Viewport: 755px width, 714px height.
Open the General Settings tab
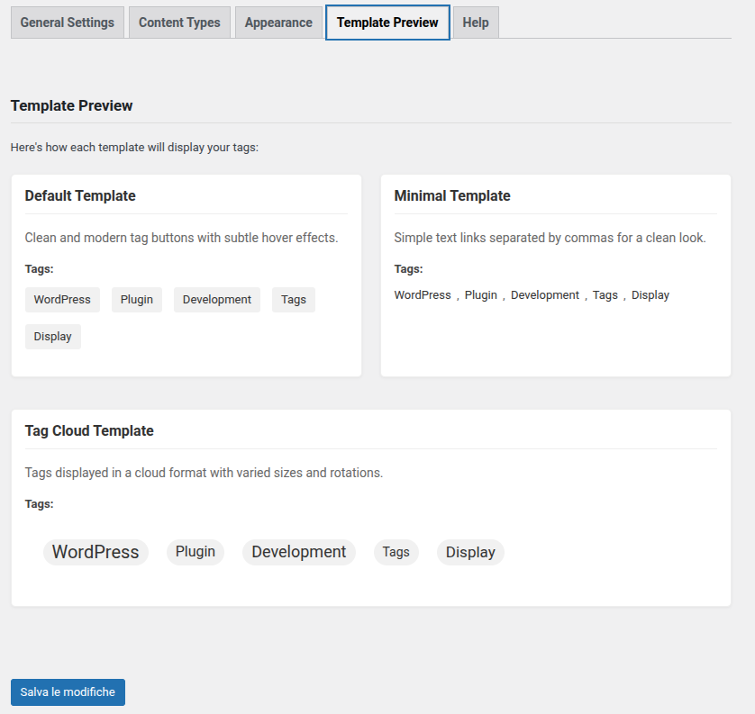point(68,23)
